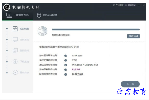This screenshot has width=149, height=100.
Task: Click the check mark beside 7.9G
Action: pos(66,60)
